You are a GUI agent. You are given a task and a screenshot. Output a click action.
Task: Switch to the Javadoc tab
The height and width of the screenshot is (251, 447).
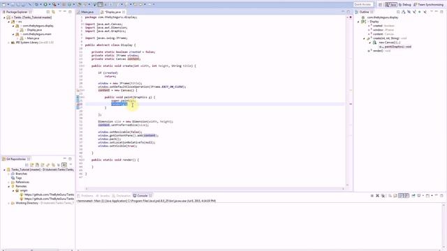click(x=103, y=196)
